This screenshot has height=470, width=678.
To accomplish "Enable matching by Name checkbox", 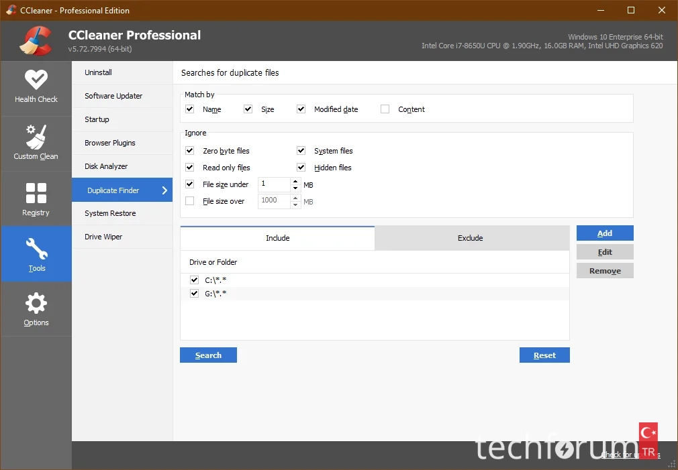I will (x=189, y=109).
